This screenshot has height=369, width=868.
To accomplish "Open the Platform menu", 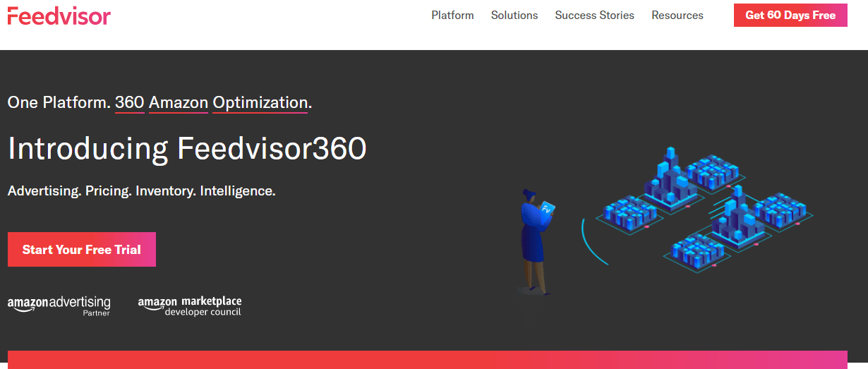I will point(452,15).
